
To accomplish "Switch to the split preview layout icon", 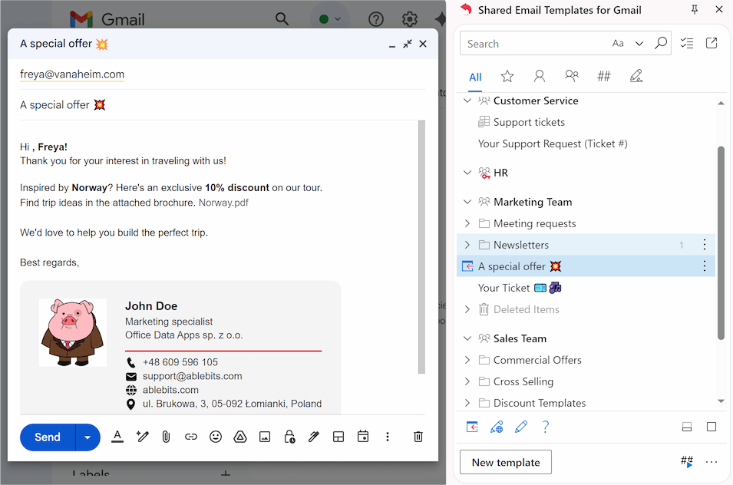I will click(x=687, y=427).
